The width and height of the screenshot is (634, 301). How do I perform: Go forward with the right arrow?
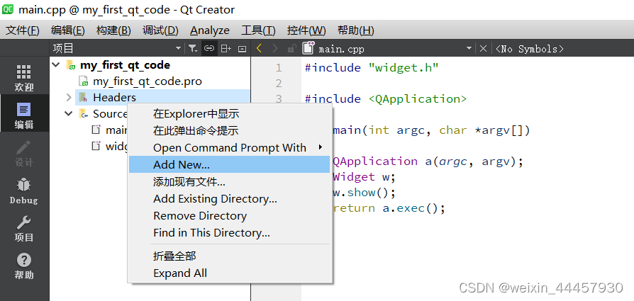(x=275, y=48)
